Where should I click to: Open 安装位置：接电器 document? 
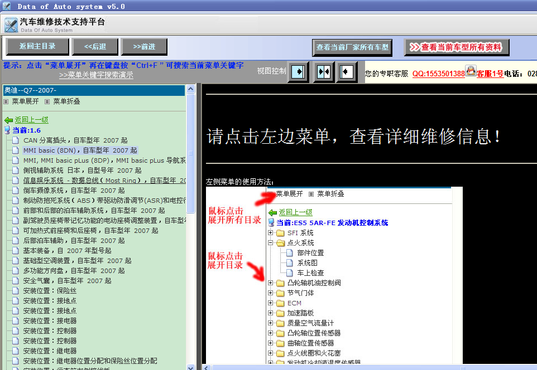click(50, 321)
